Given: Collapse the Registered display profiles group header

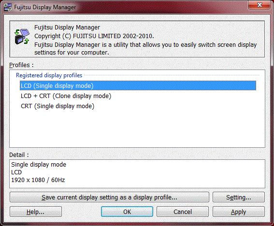Looking at the screenshot, I should tap(49, 75).
